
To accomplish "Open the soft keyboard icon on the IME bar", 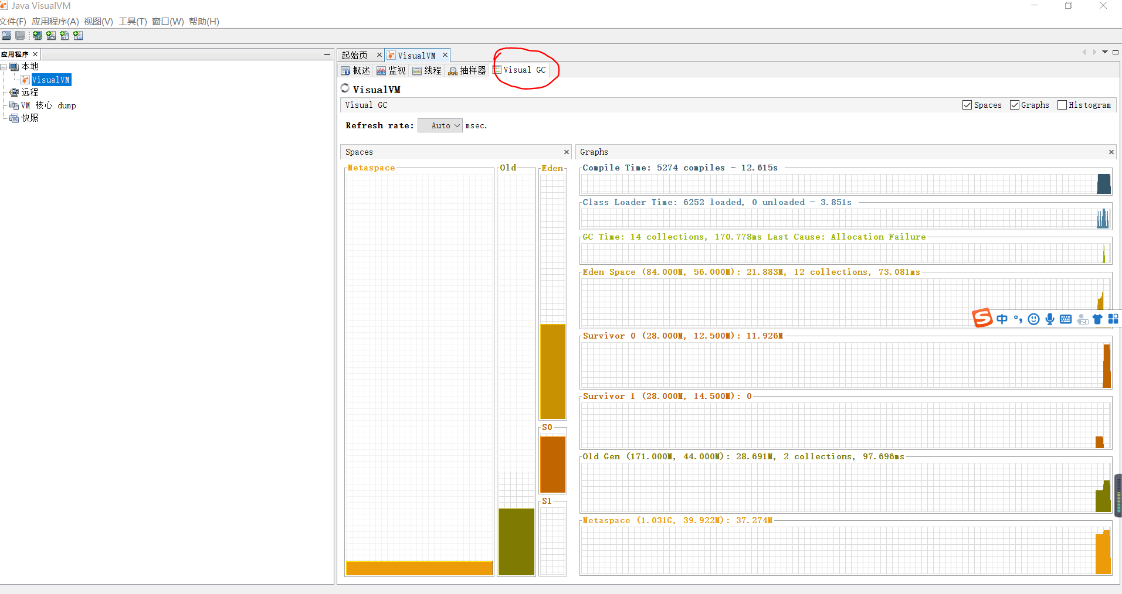I will pyautogui.click(x=1066, y=319).
